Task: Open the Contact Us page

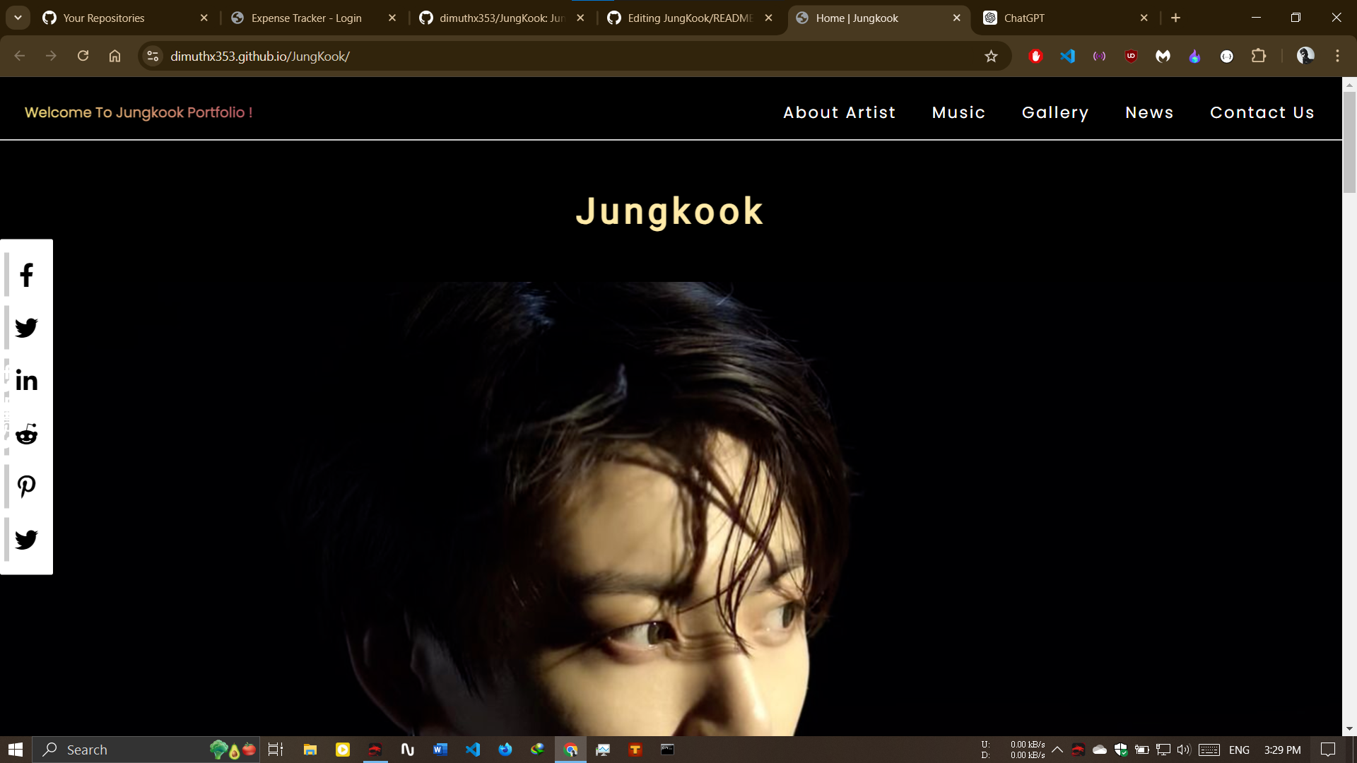Action: (x=1262, y=112)
